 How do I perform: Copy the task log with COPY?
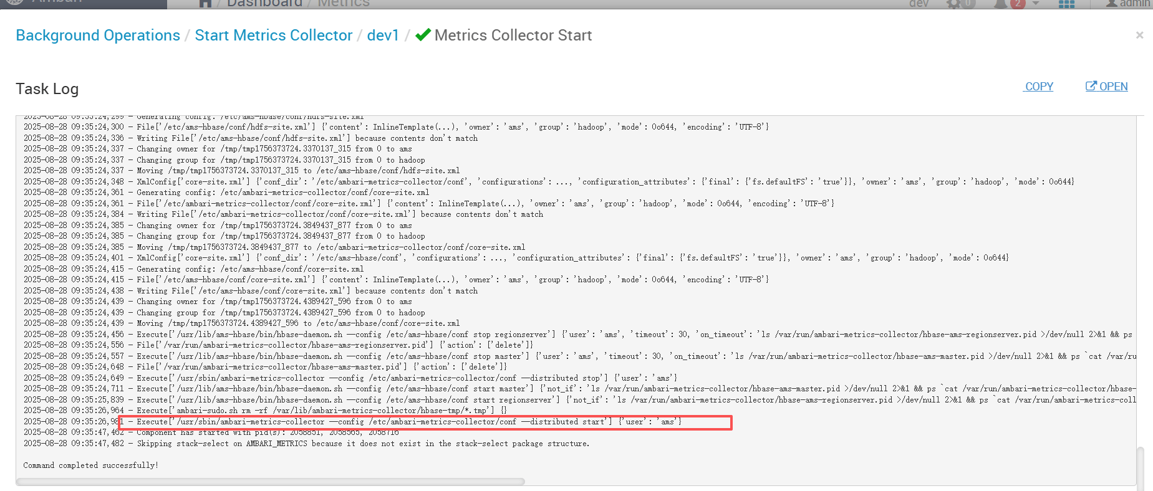pos(1039,87)
